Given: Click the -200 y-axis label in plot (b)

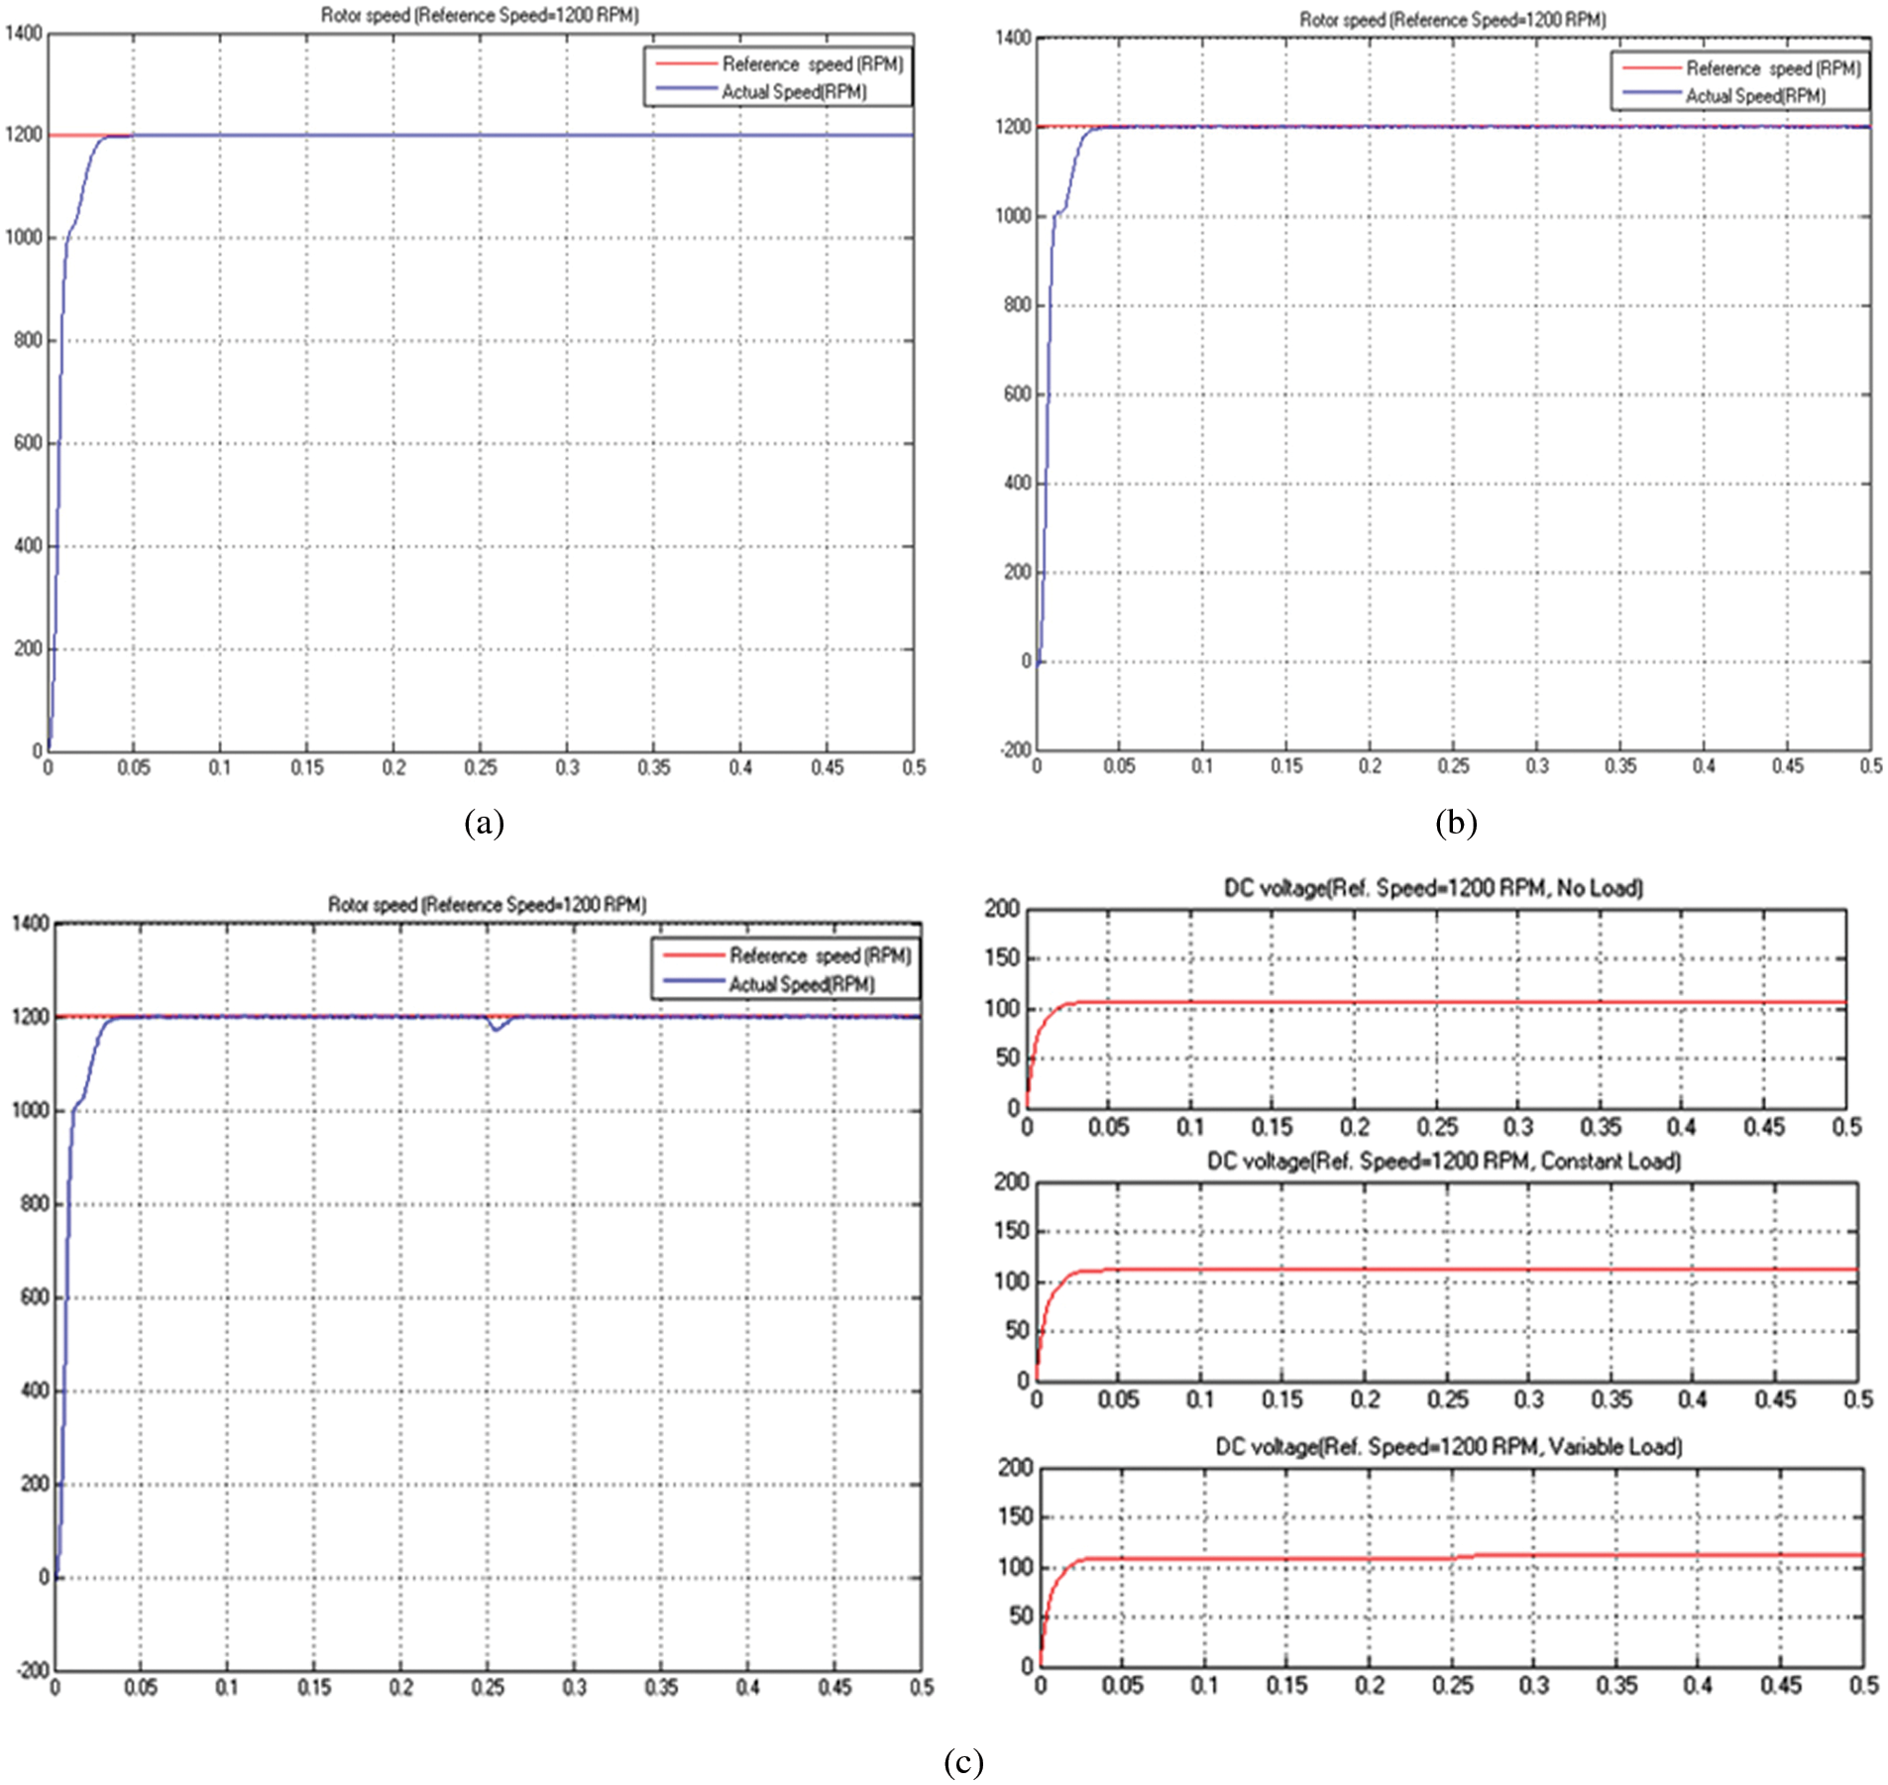Looking at the screenshot, I should (1015, 750).
